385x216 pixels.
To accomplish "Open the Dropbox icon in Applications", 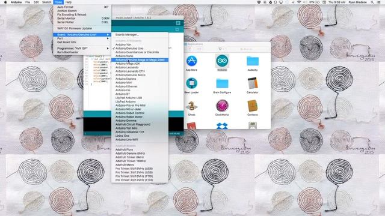I will pyautogui.click(x=222, y=126).
